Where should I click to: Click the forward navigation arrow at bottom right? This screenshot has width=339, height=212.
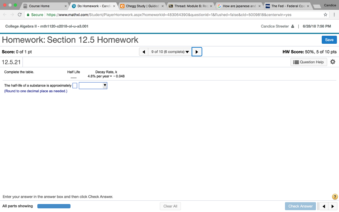click(x=334, y=206)
